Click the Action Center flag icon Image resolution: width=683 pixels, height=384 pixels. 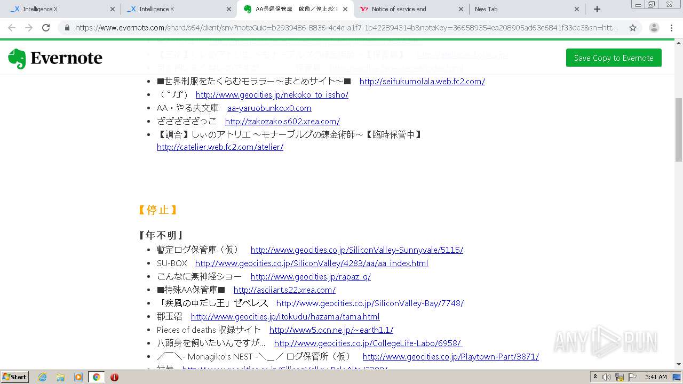(x=632, y=377)
